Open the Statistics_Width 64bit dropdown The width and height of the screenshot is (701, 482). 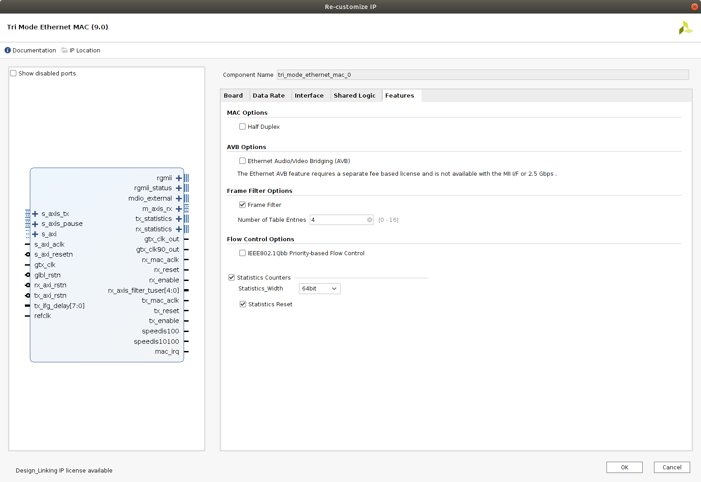[319, 289]
